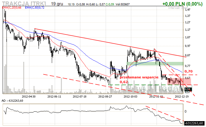Click the red consolidation zone rectangle

click(179, 81)
